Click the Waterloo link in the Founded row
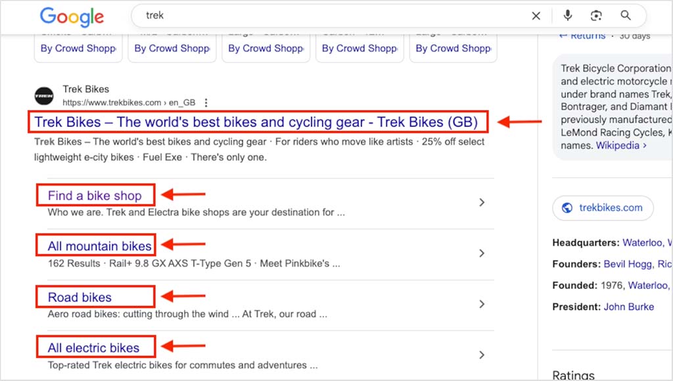Viewport: 673px width, 381px height. 648,286
